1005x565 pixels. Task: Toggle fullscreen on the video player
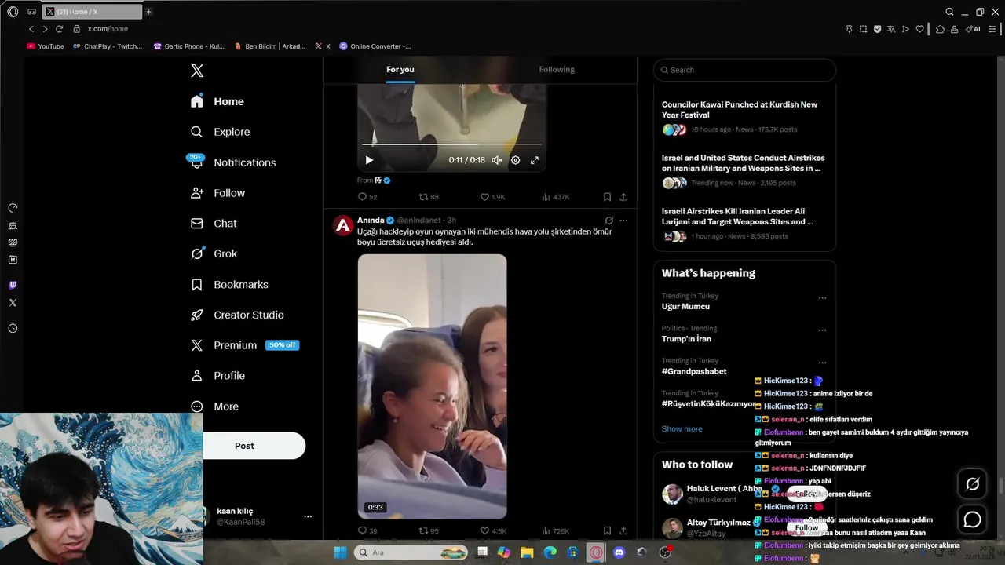(535, 160)
